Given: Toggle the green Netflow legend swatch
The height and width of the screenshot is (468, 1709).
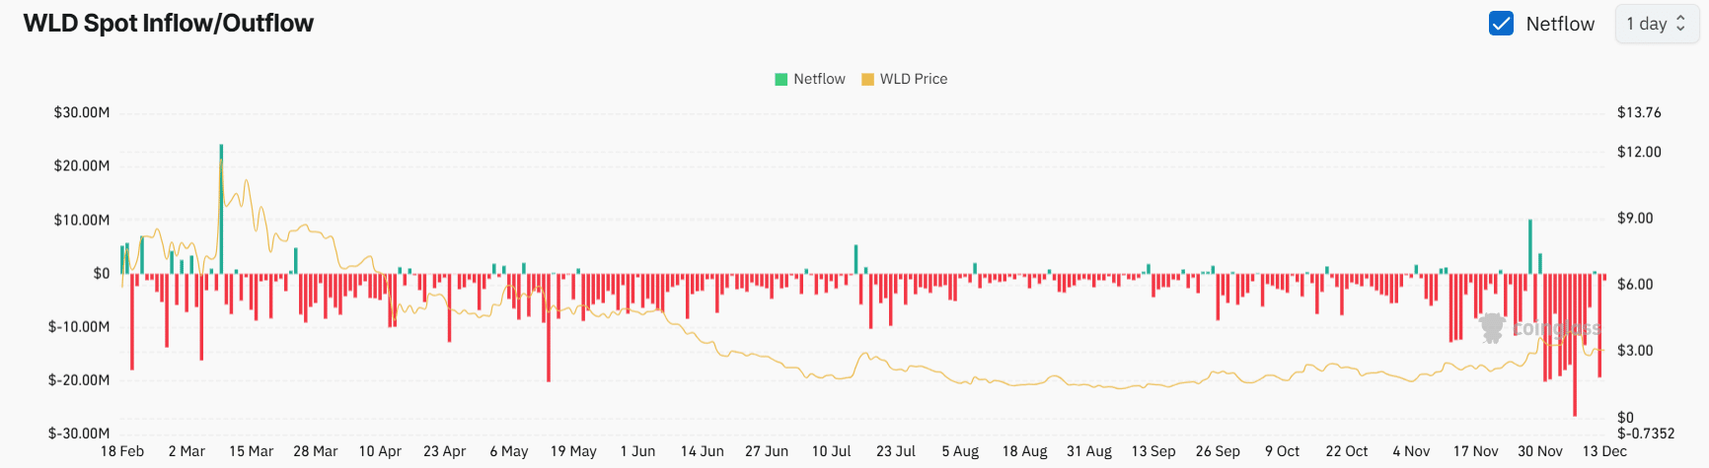Looking at the screenshot, I should 781,79.
